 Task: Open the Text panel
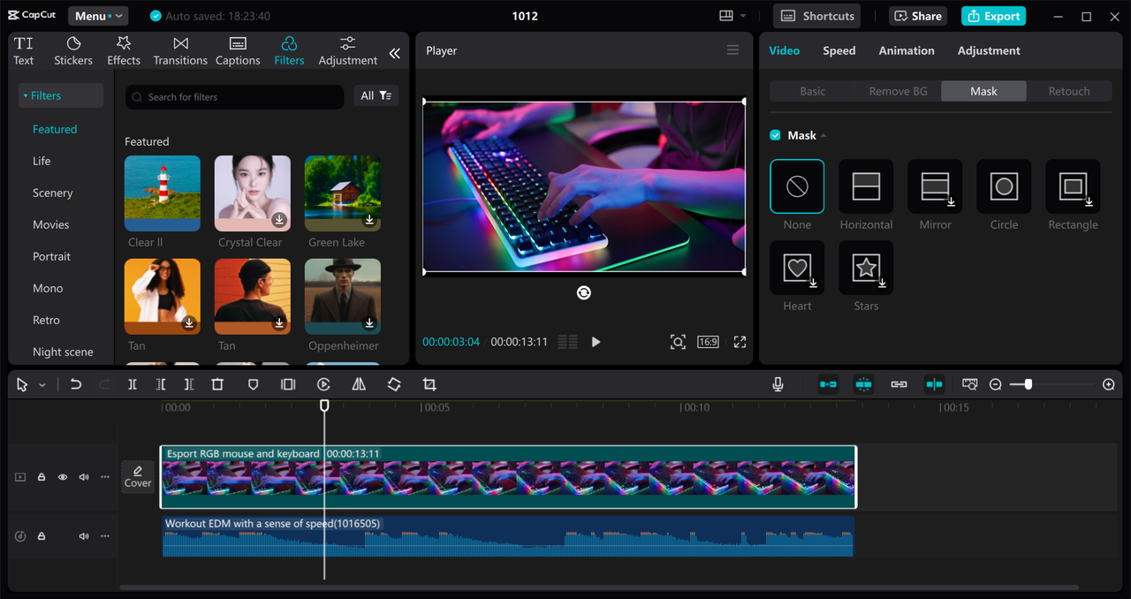(x=24, y=51)
